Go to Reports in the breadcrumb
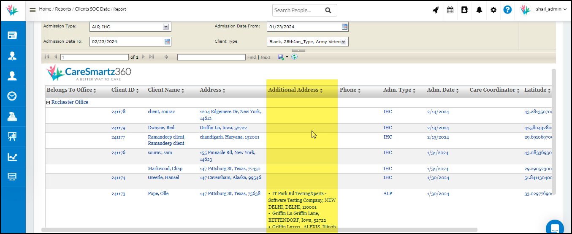This screenshot has height=234, width=572. click(x=63, y=9)
